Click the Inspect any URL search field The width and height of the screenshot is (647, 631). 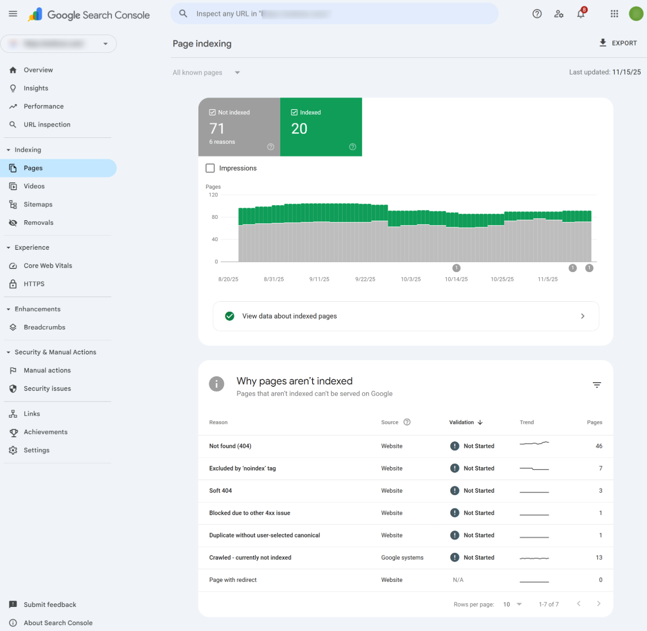[x=335, y=13]
